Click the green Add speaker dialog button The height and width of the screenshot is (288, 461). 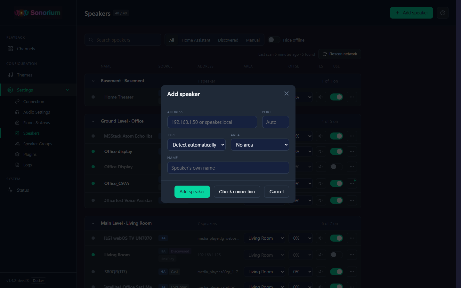192,192
